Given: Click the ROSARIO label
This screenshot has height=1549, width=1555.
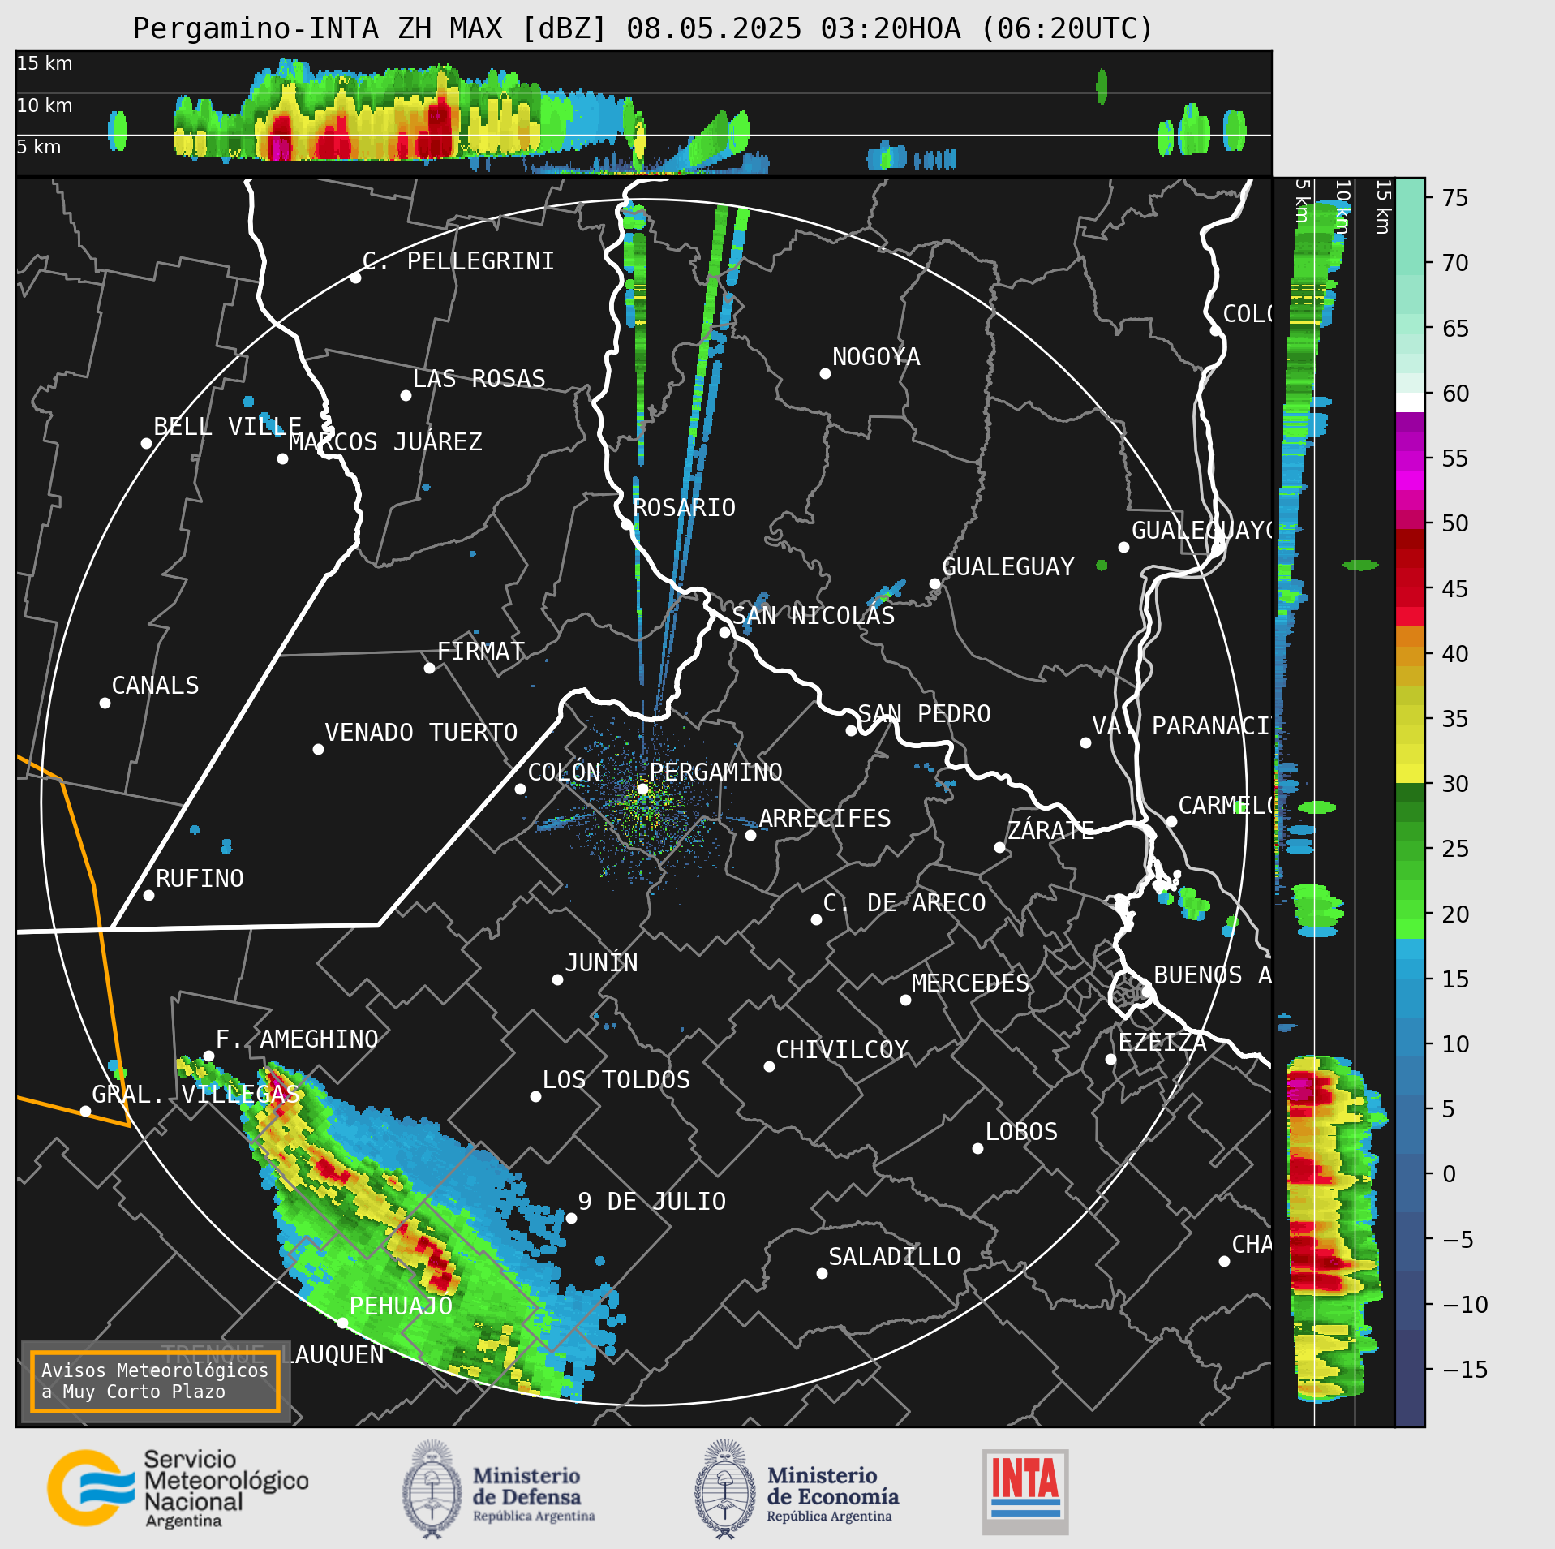Looking at the screenshot, I should click(x=684, y=508).
